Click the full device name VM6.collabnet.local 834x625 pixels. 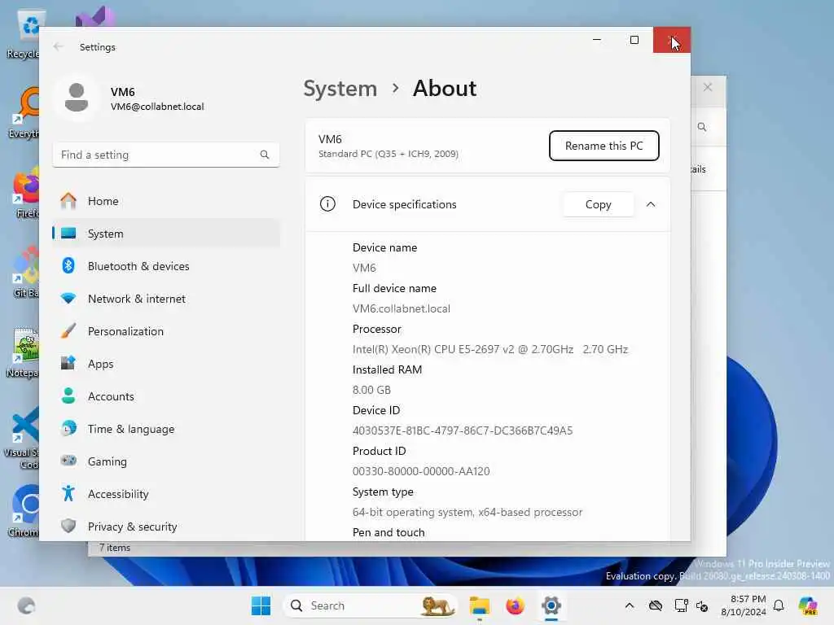click(401, 308)
